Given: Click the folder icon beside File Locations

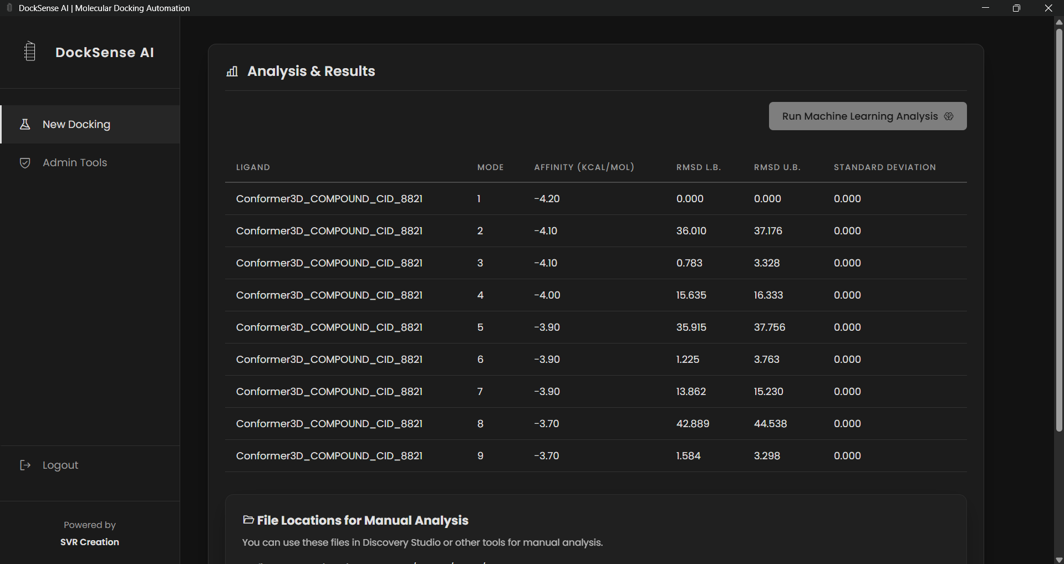Looking at the screenshot, I should tap(248, 520).
